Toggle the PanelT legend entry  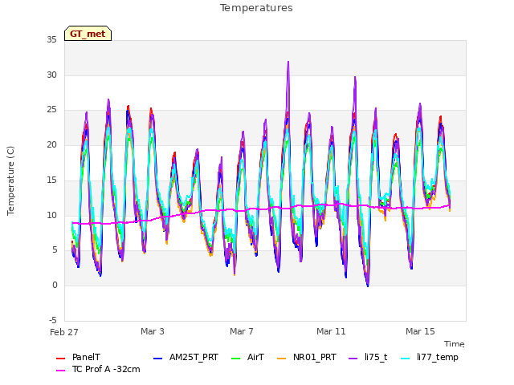coord(78,357)
